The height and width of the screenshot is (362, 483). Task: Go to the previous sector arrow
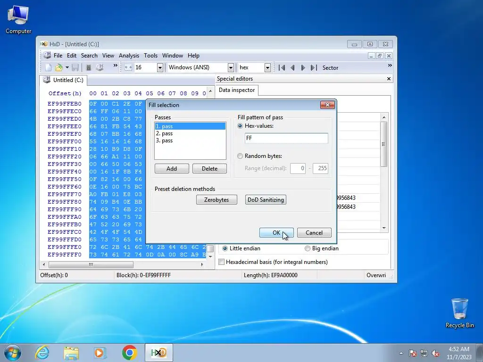pos(292,67)
